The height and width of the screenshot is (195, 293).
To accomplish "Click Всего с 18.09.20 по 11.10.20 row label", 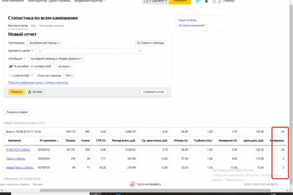I will point(24,132).
